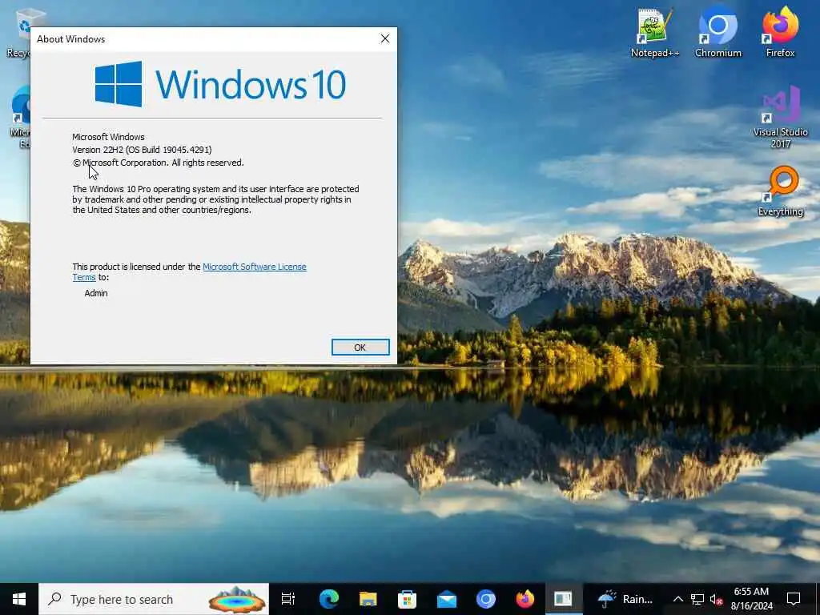Launch Firefox from the taskbar
This screenshot has height=615, width=820.
pyautogui.click(x=525, y=599)
